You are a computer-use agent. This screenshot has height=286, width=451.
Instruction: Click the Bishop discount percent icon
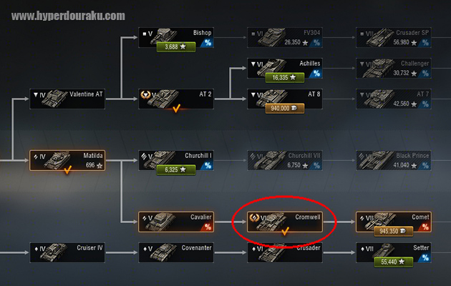[208, 43]
